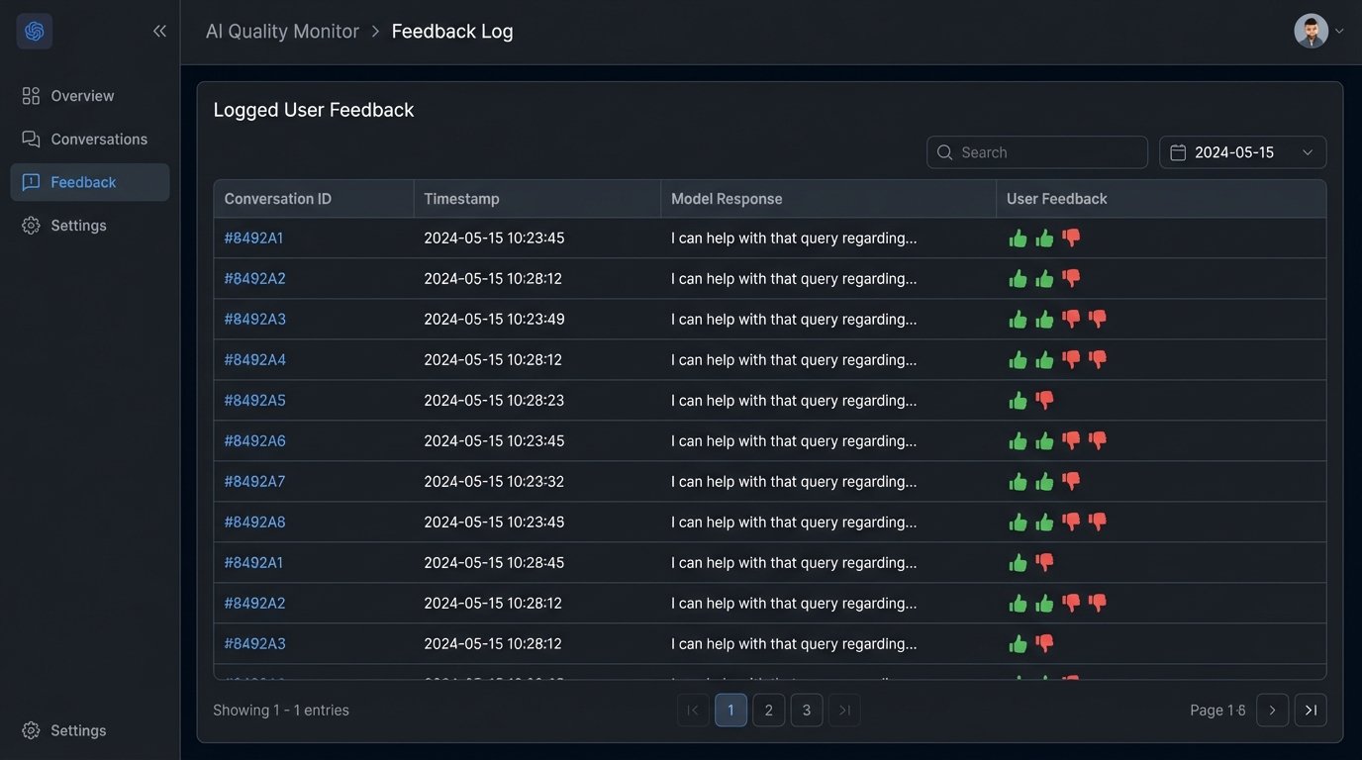Click the calendar icon beside 2024-05-15
The image size is (1362, 760).
[1178, 152]
